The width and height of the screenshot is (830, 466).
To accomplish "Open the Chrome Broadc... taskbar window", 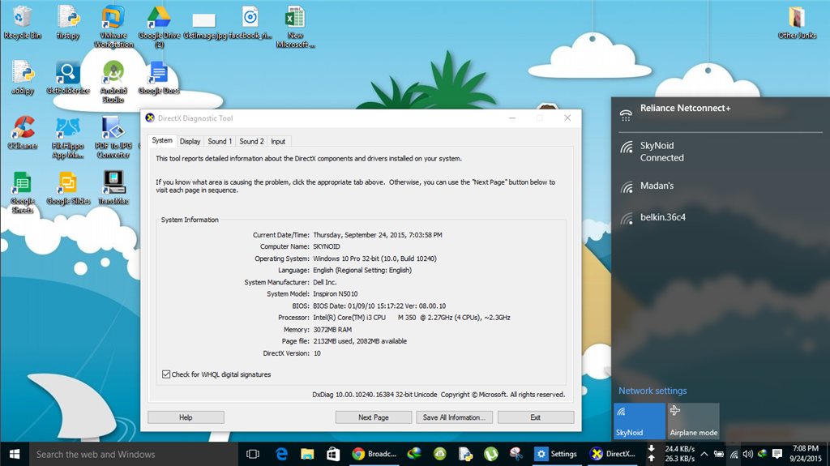I will point(374,454).
